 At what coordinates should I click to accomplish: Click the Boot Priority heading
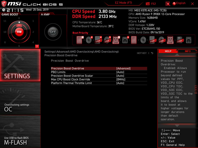coord(80,33)
